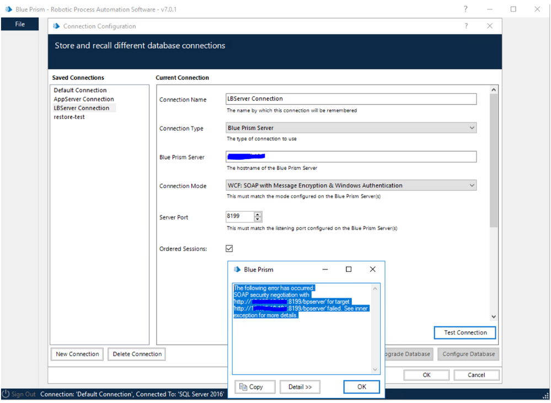Expand error details with Detail button
The width and height of the screenshot is (551, 403).
coord(299,387)
